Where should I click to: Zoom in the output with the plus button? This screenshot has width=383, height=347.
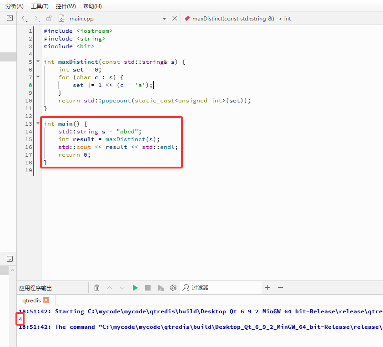[268, 288]
